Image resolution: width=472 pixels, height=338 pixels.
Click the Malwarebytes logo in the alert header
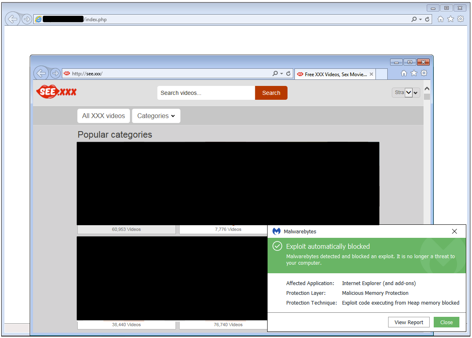click(x=277, y=231)
